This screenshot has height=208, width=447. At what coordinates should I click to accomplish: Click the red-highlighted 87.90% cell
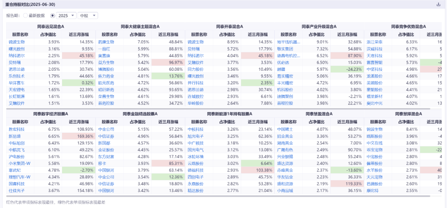point(347,55)
